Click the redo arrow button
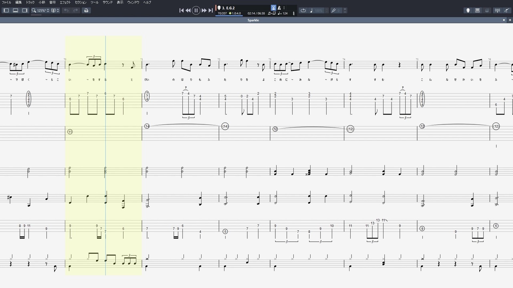The width and height of the screenshot is (513, 288). click(x=75, y=10)
